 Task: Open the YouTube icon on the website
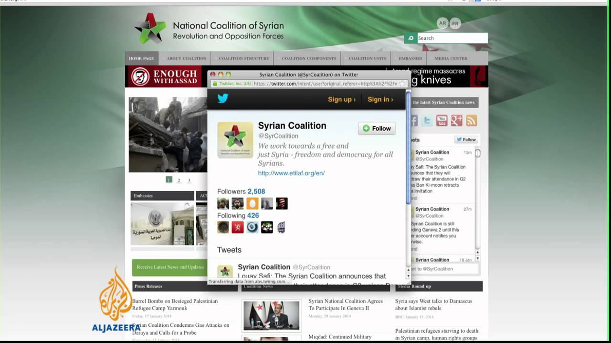(x=442, y=121)
